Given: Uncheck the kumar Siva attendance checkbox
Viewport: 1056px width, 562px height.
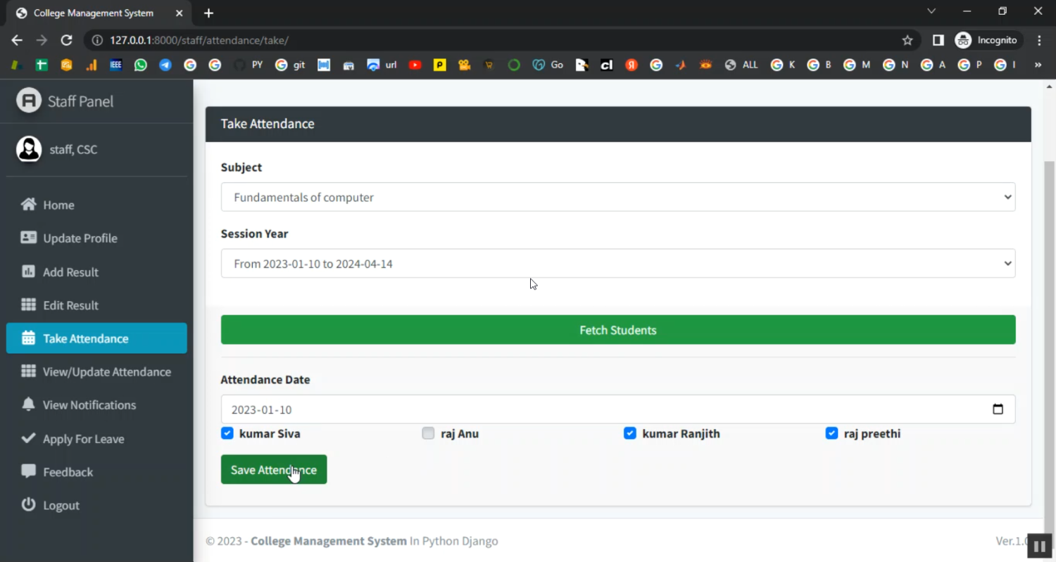Looking at the screenshot, I should pos(227,433).
